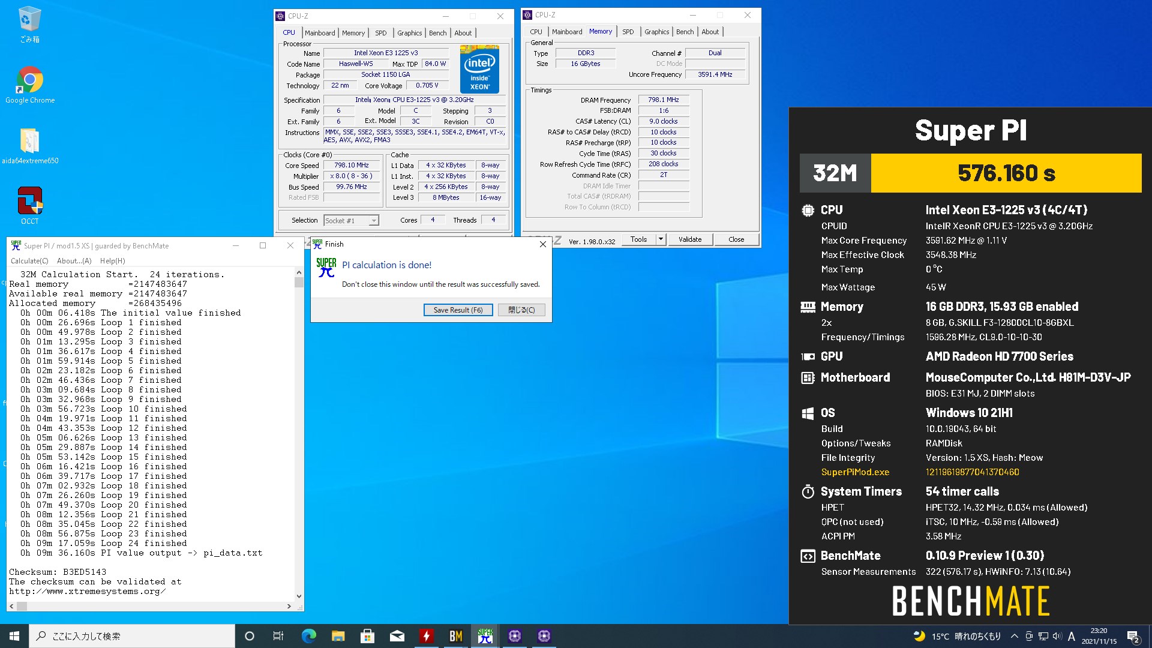
Task: Click the Memory icon in BenchMate panel
Action: coord(808,307)
